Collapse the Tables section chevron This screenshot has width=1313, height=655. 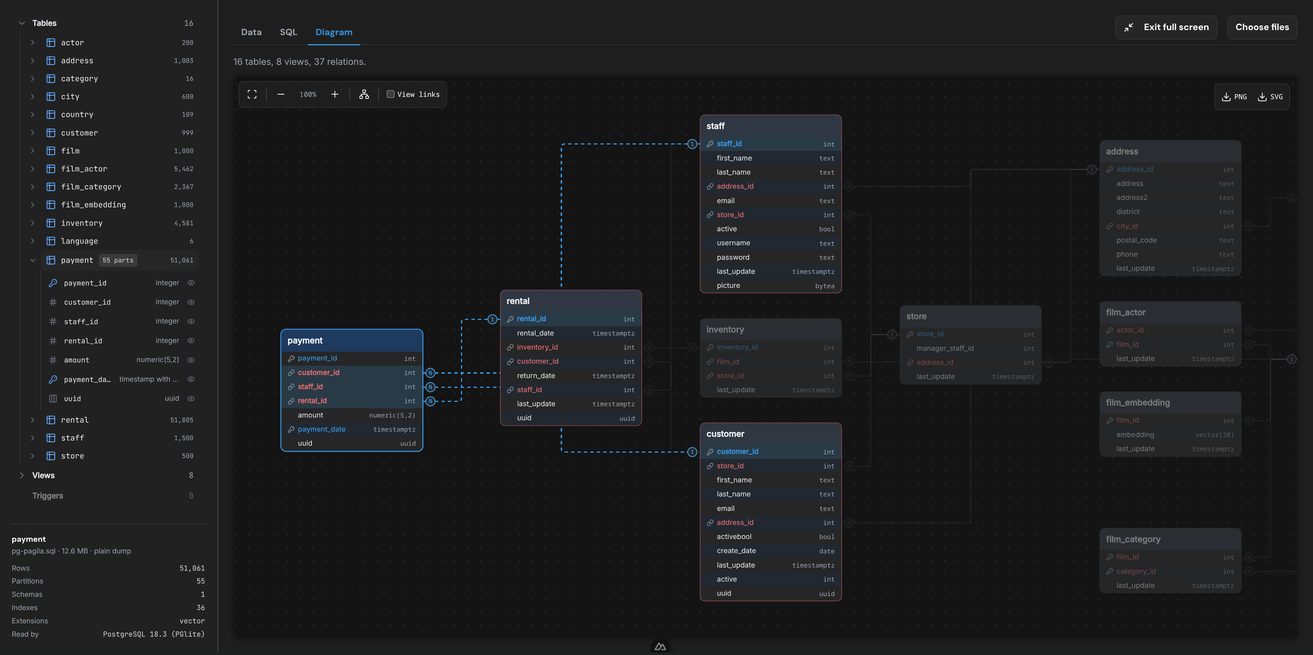click(x=21, y=23)
